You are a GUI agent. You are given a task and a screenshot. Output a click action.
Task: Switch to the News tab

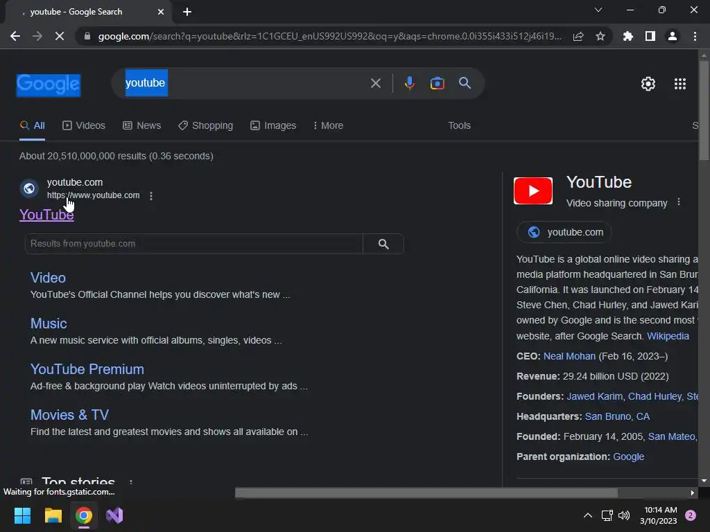pyautogui.click(x=141, y=126)
